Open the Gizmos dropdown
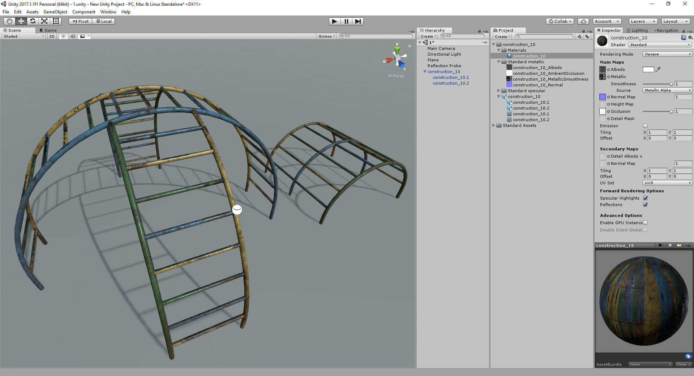Screen dimensions: 694x376 (x=327, y=36)
